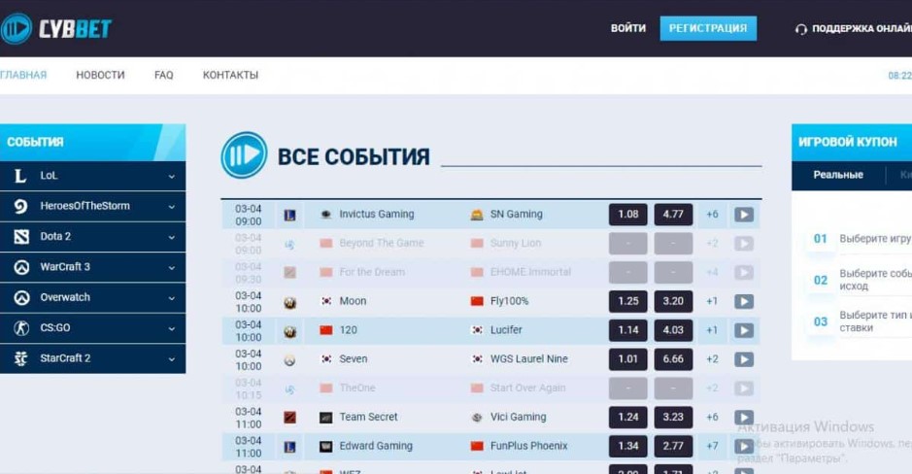Click the HeroesOfTheStorm swirl icon
Viewport: 912px width, 474px height.
point(21,206)
